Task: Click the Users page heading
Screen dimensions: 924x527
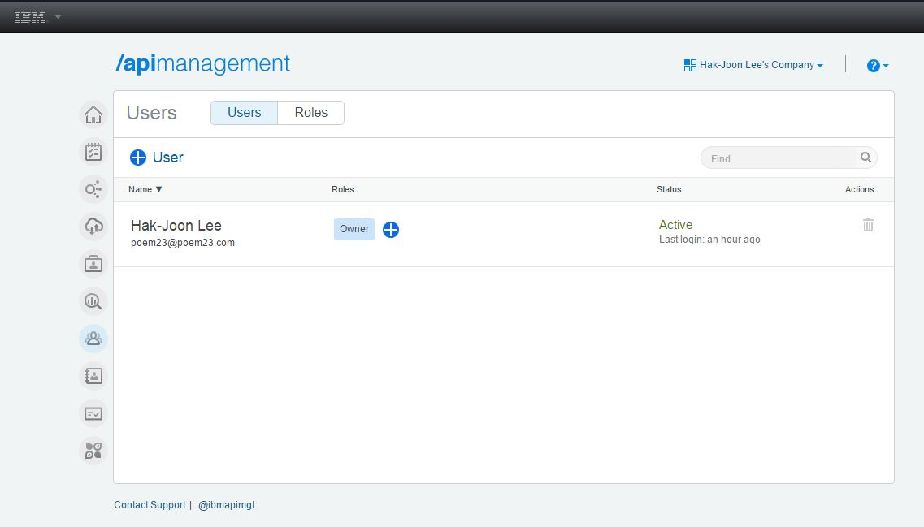Action: tap(151, 113)
